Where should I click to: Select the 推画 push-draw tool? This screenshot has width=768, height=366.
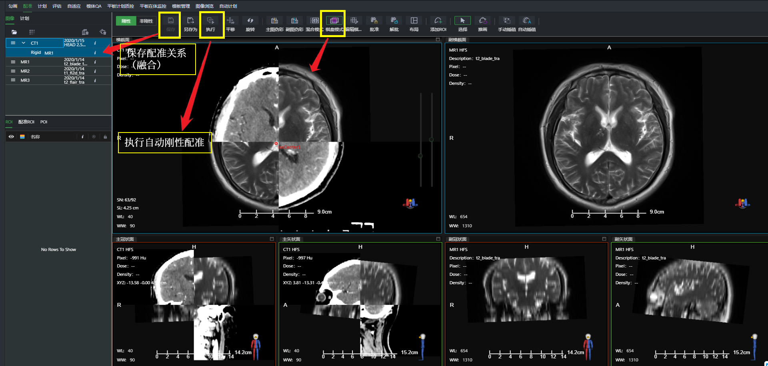coord(483,21)
